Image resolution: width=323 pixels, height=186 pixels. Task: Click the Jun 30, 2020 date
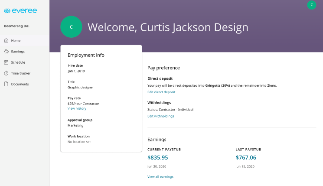[157, 166]
